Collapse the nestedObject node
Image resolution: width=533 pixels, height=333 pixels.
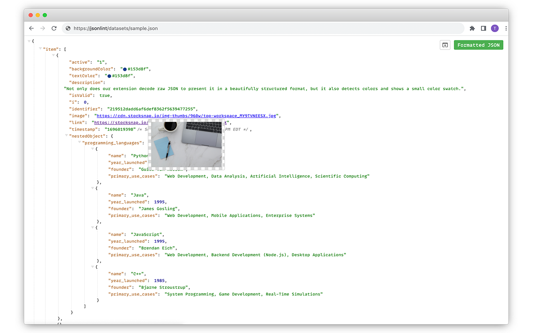coord(66,136)
